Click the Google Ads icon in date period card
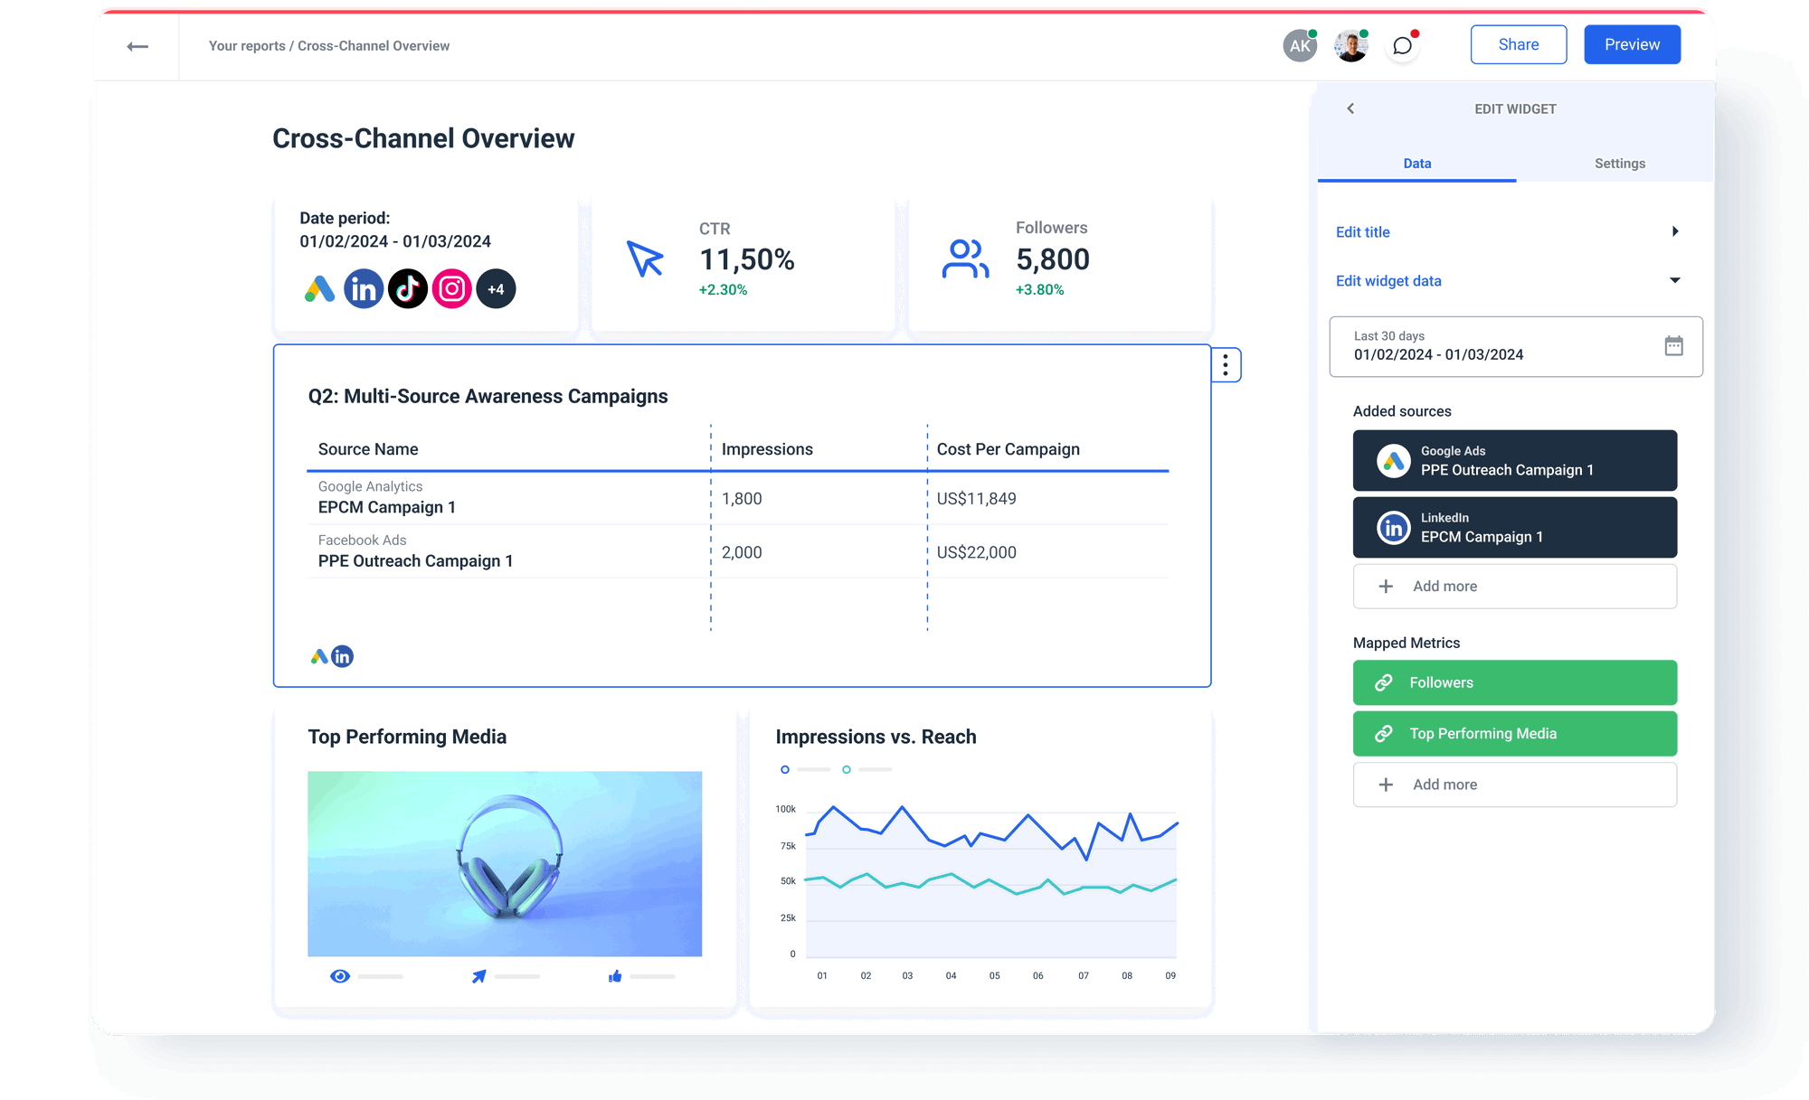The image size is (1809, 1100). coord(321,288)
